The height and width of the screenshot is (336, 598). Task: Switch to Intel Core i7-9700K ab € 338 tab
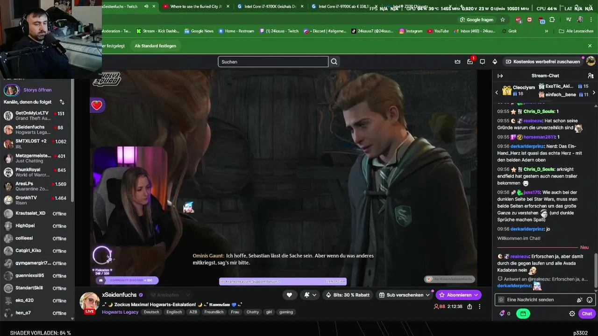pyautogui.click(x=340, y=7)
